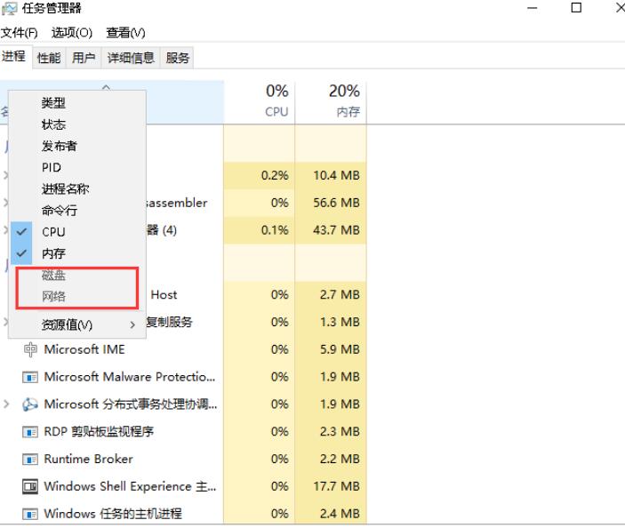This screenshot has height=528, width=625.
Task: Select the Windows 任务的主机进程 name
Action: tap(113, 514)
